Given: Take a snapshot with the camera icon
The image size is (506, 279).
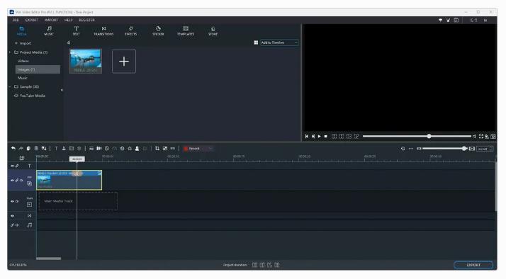Looking at the screenshot, I should (493, 137).
